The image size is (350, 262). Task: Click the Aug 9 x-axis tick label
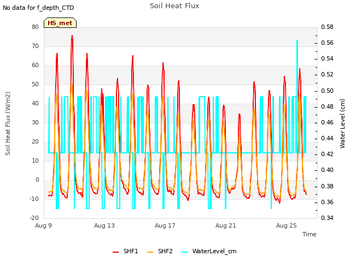point(43,225)
